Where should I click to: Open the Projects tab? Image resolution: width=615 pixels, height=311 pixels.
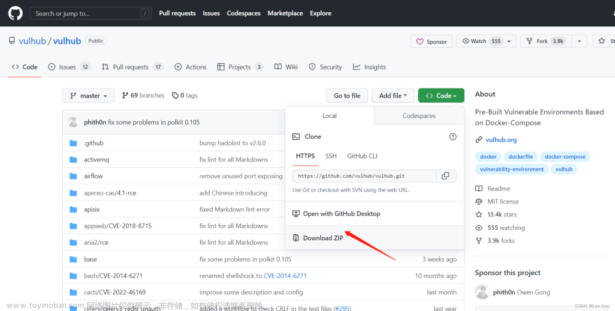pyautogui.click(x=240, y=67)
